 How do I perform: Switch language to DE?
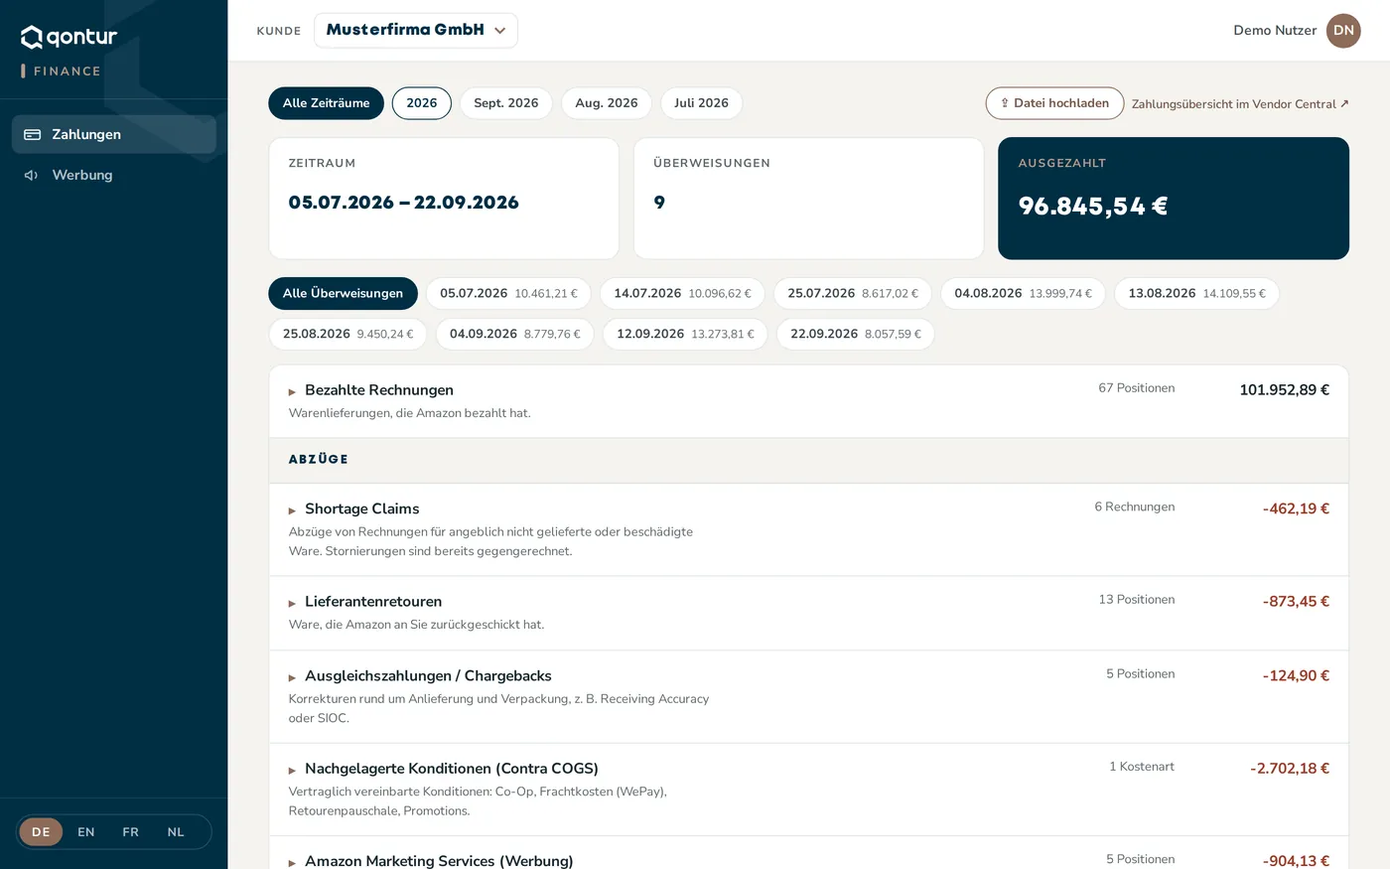41,832
